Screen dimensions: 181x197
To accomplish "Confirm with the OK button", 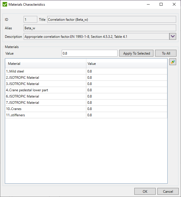I will point(145,191).
